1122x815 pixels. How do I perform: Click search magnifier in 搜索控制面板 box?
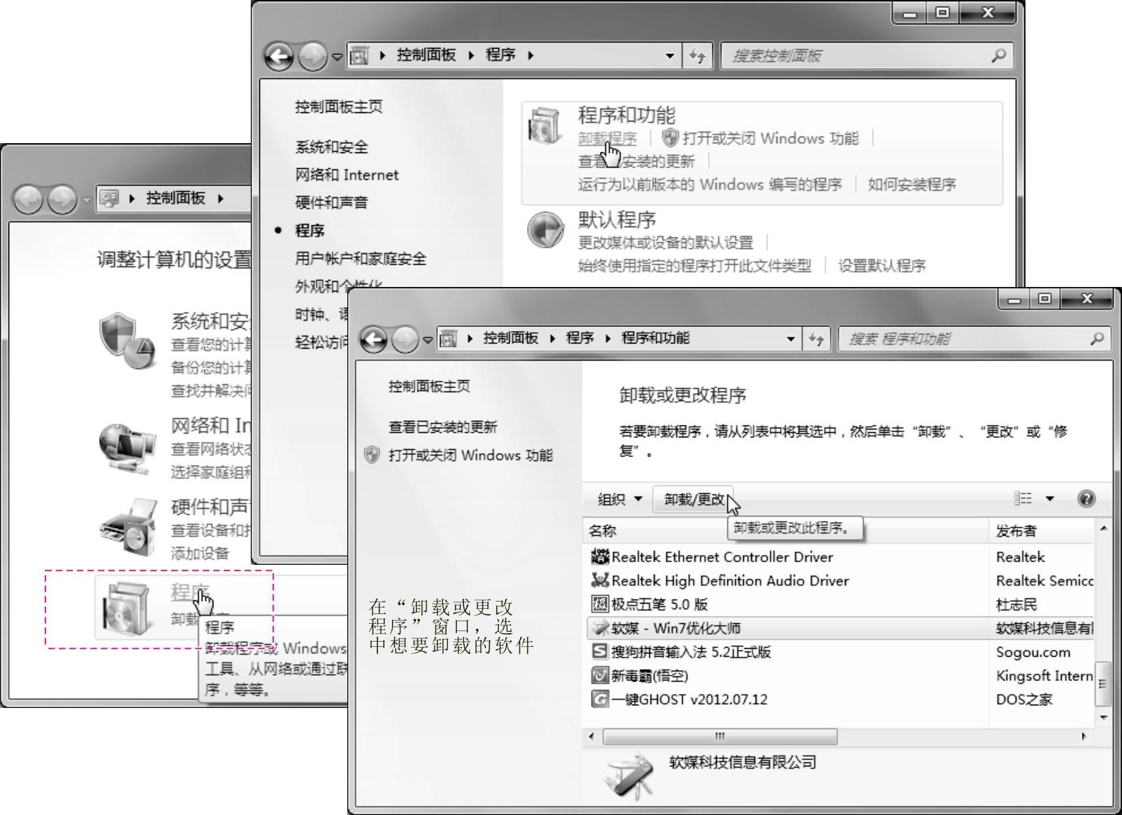pyautogui.click(x=999, y=56)
